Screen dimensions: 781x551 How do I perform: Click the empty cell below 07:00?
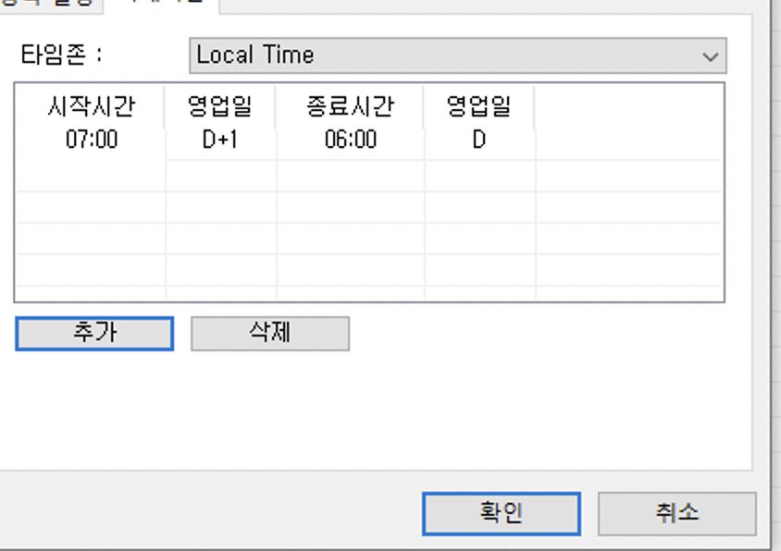[x=91, y=176]
